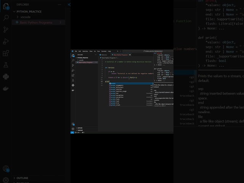Open the Manage gear settings

pyautogui.click(x=73, y=129)
